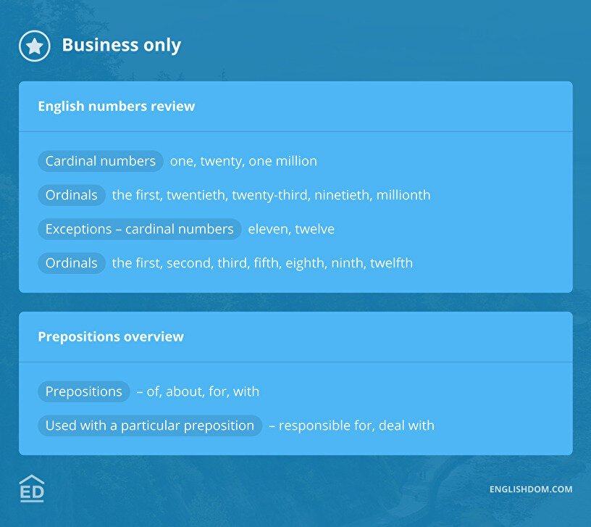
Task: Click the star badge icon
Action: [34, 46]
